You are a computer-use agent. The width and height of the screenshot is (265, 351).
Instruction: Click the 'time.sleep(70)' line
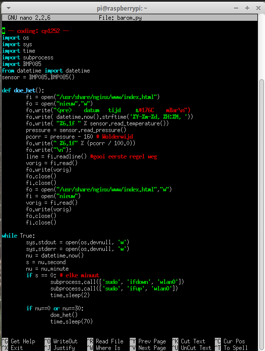pyautogui.click(x=71, y=322)
